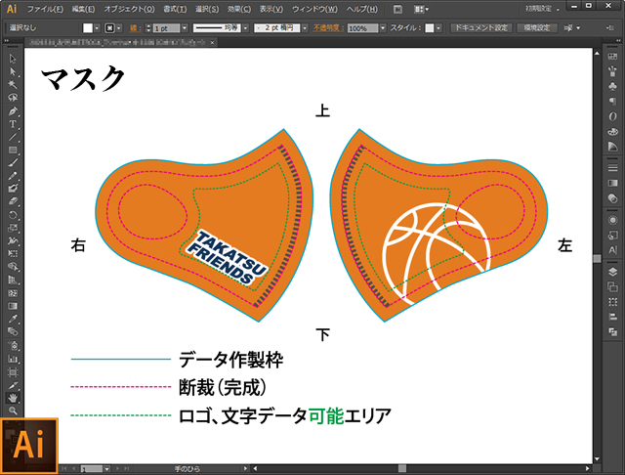625x475 pixels.
Task: Select the Direct Selection tool
Action: pyautogui.click(x=13, y=71)
